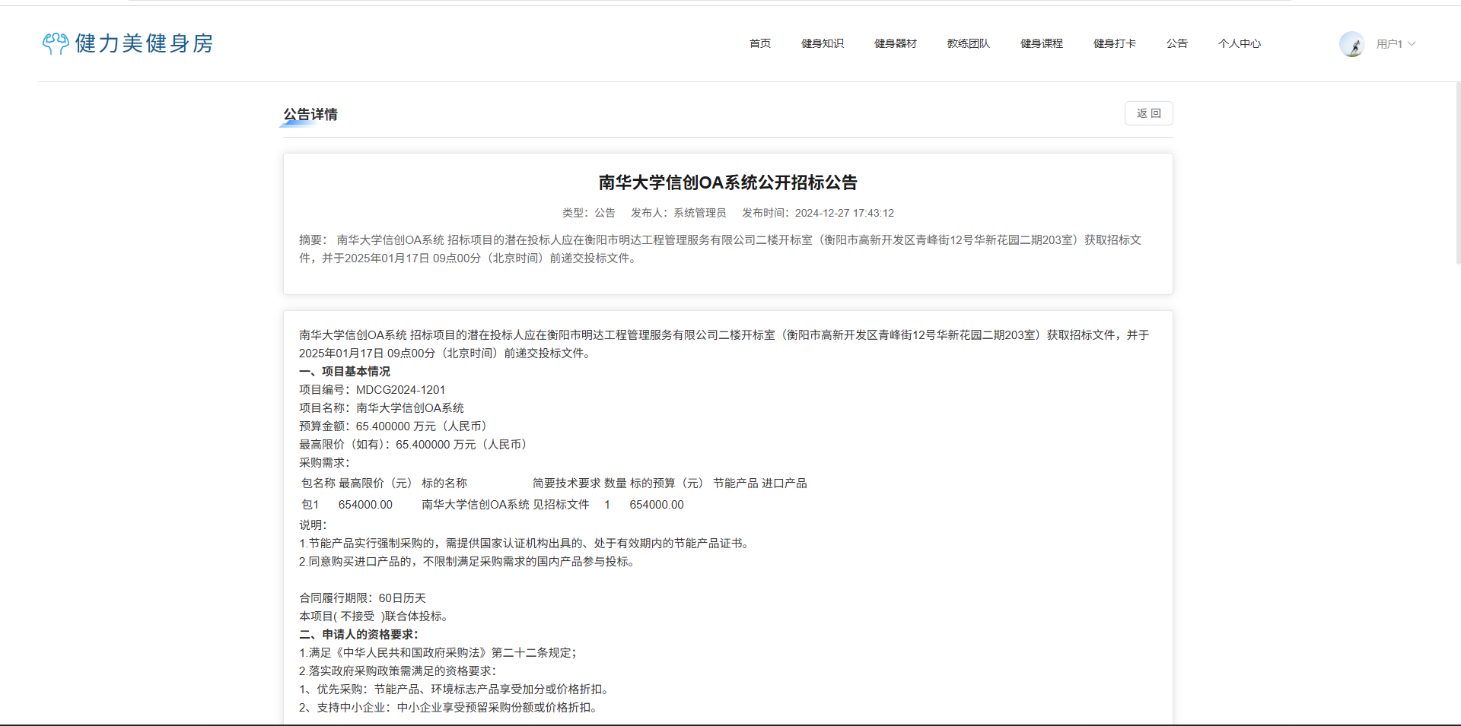Click the 见招标文件 table cell
This screenshot has height=726, width=1461.
(x=561, y=504)
